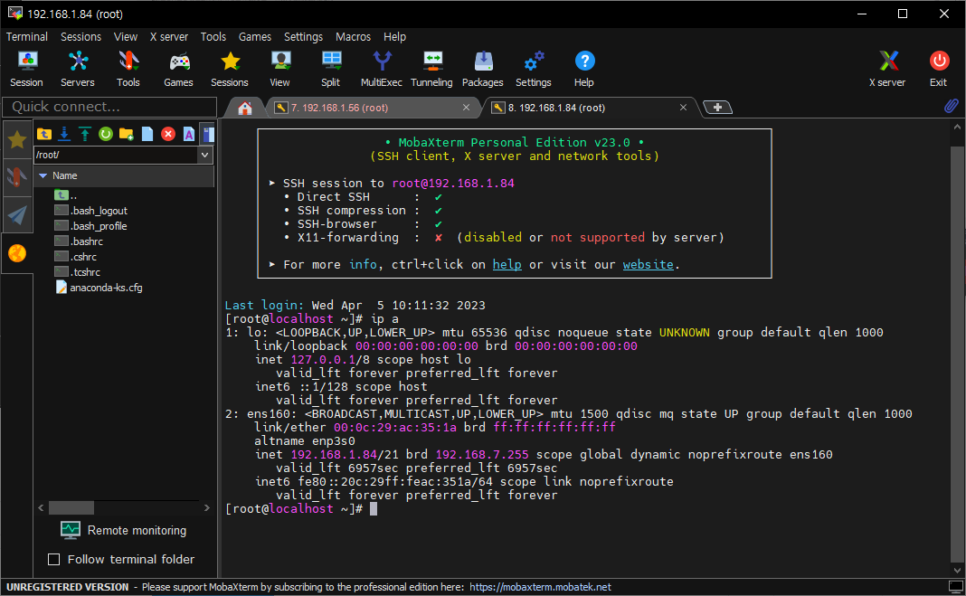Toggle the Name column sort arrow

[43, 175]
